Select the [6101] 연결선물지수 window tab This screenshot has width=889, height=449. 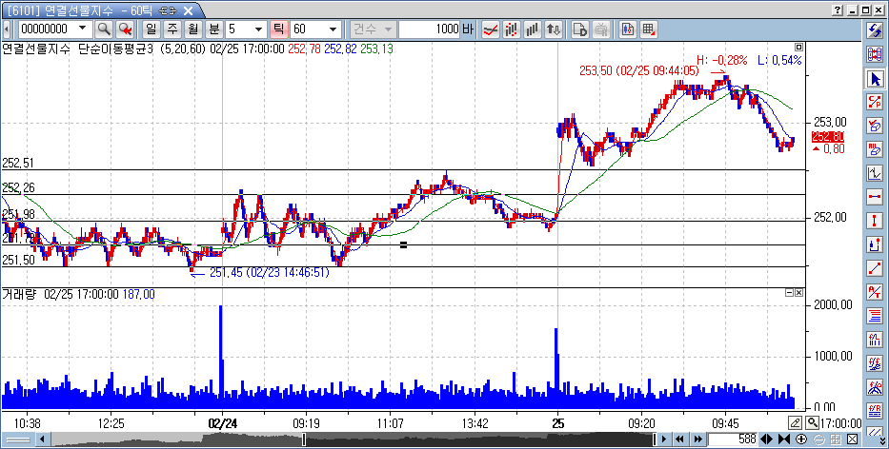93,10
